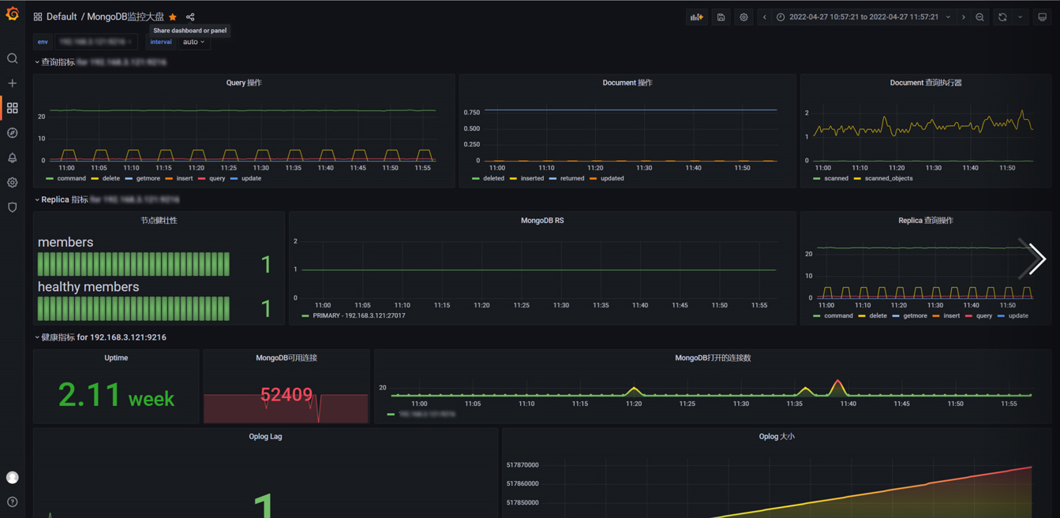
Task: Click inserted color swatch in Document legend
Action: (x=513, y=179)
